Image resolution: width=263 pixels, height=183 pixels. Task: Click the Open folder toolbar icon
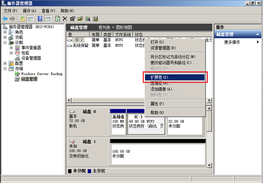pyautogui.click(x=80, y=19)
